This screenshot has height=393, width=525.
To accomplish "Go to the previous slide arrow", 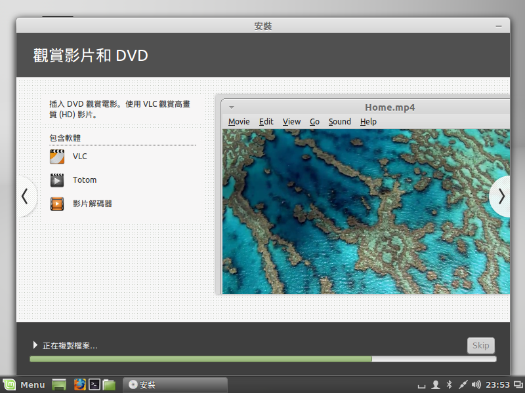I will (x=25, y=196).
